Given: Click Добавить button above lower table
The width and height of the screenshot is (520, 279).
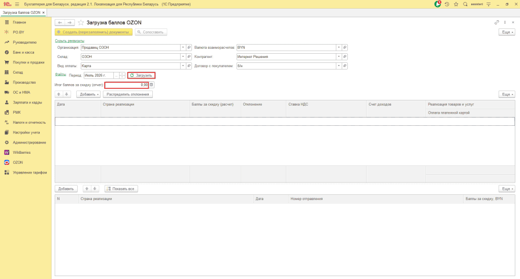Looking at the screenshot, I should coord(66,189).
